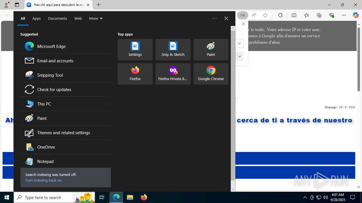Open Task View on taskbar
Image resolution: width=362 pixels, height=203 pixels.
tap(102, 197)
